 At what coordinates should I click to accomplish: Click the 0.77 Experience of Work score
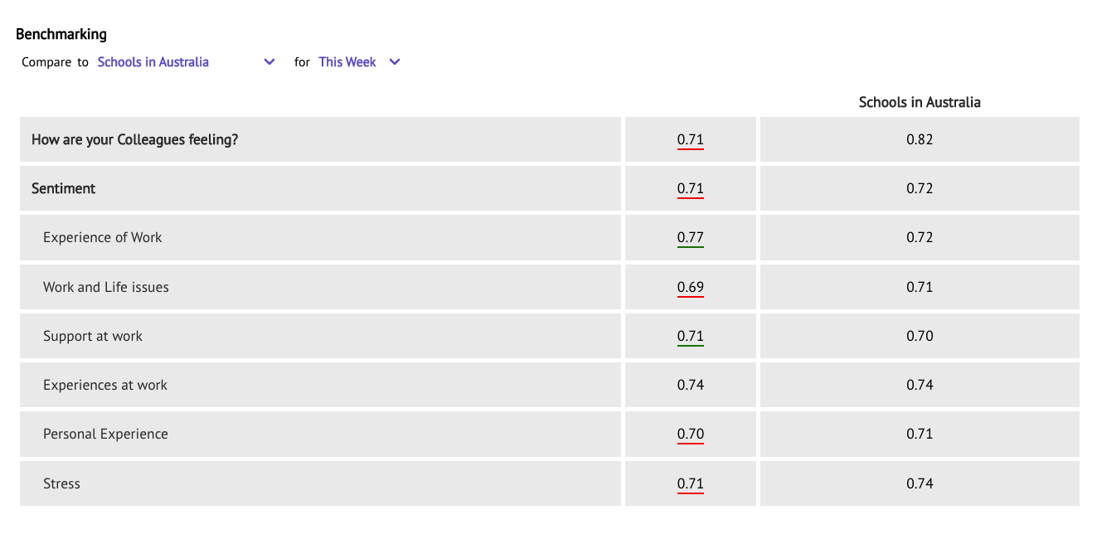pos(690,238)
